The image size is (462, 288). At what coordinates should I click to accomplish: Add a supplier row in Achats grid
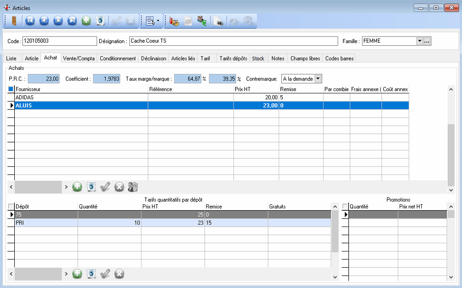(77, 187)
